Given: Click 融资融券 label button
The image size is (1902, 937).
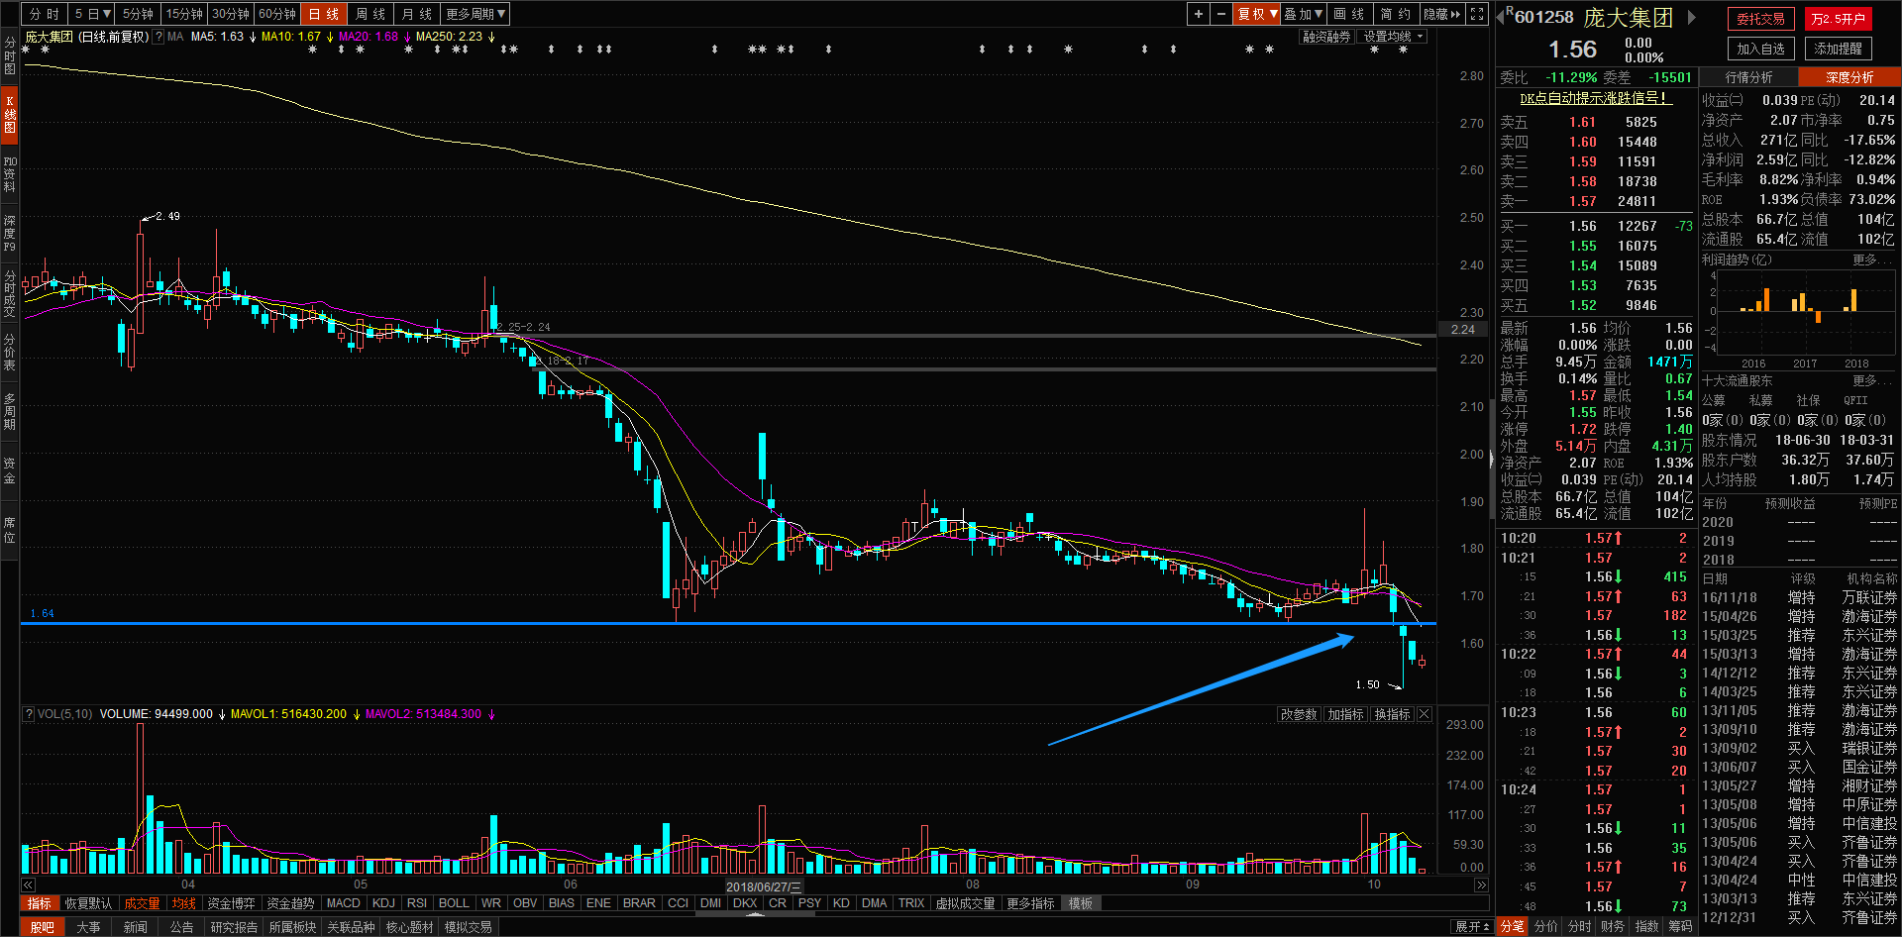Looking at the screenshot, I should (1326, 37).
